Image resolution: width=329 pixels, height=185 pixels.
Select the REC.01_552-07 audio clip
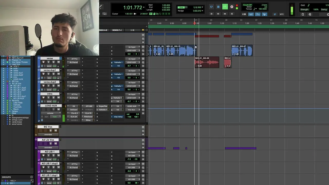(x=242, y=50)
